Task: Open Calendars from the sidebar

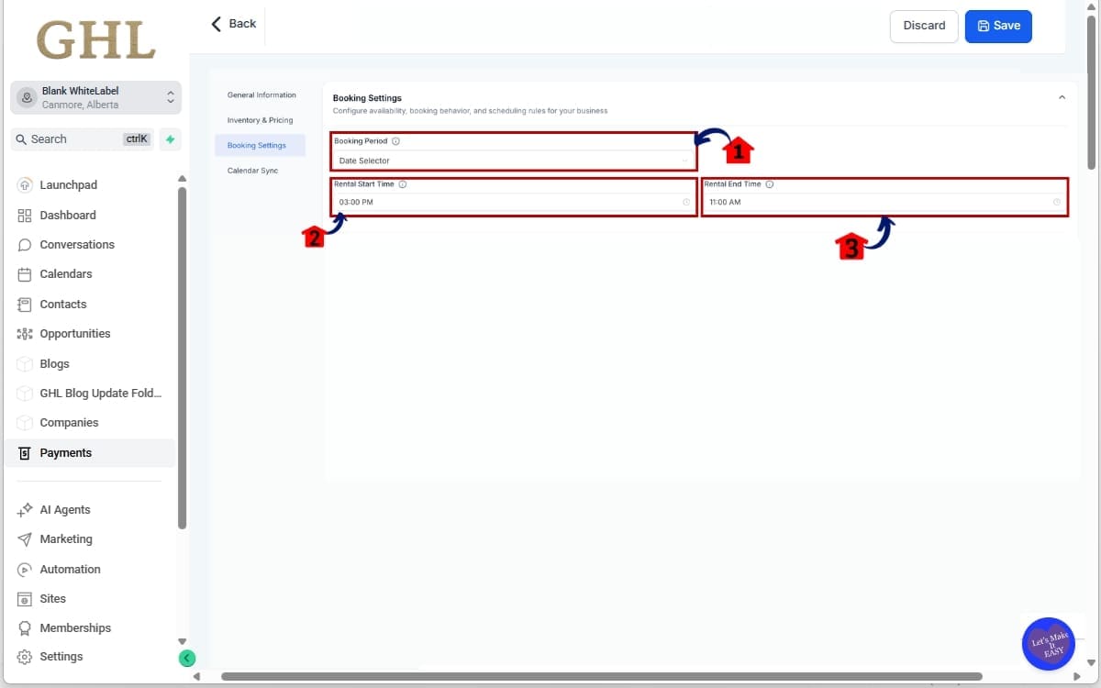Action: click(x=25, y=273)
